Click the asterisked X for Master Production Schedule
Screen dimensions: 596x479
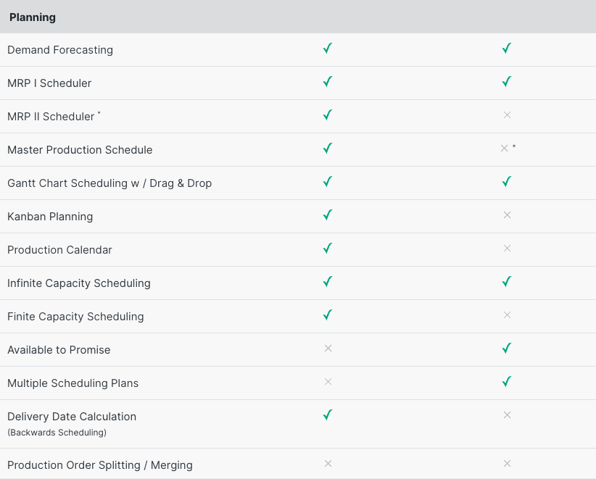(505, 149)
